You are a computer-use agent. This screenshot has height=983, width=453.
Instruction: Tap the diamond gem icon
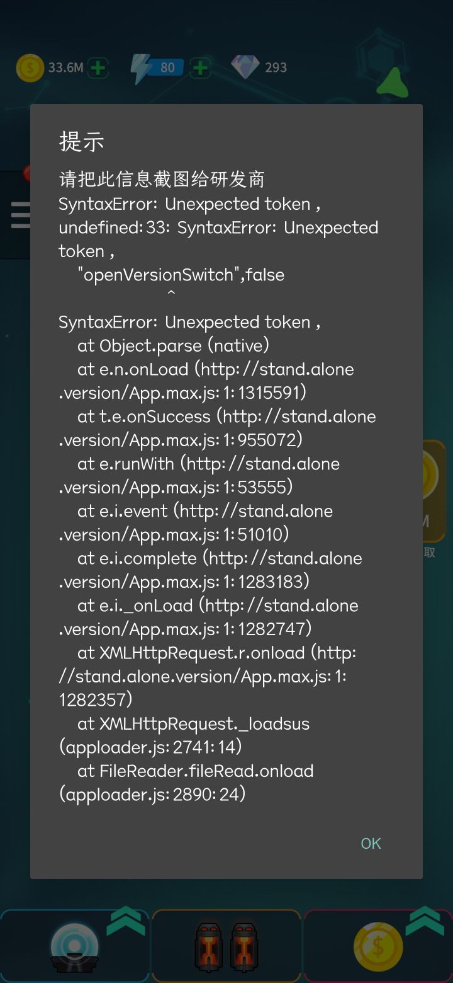click(245, 67)
